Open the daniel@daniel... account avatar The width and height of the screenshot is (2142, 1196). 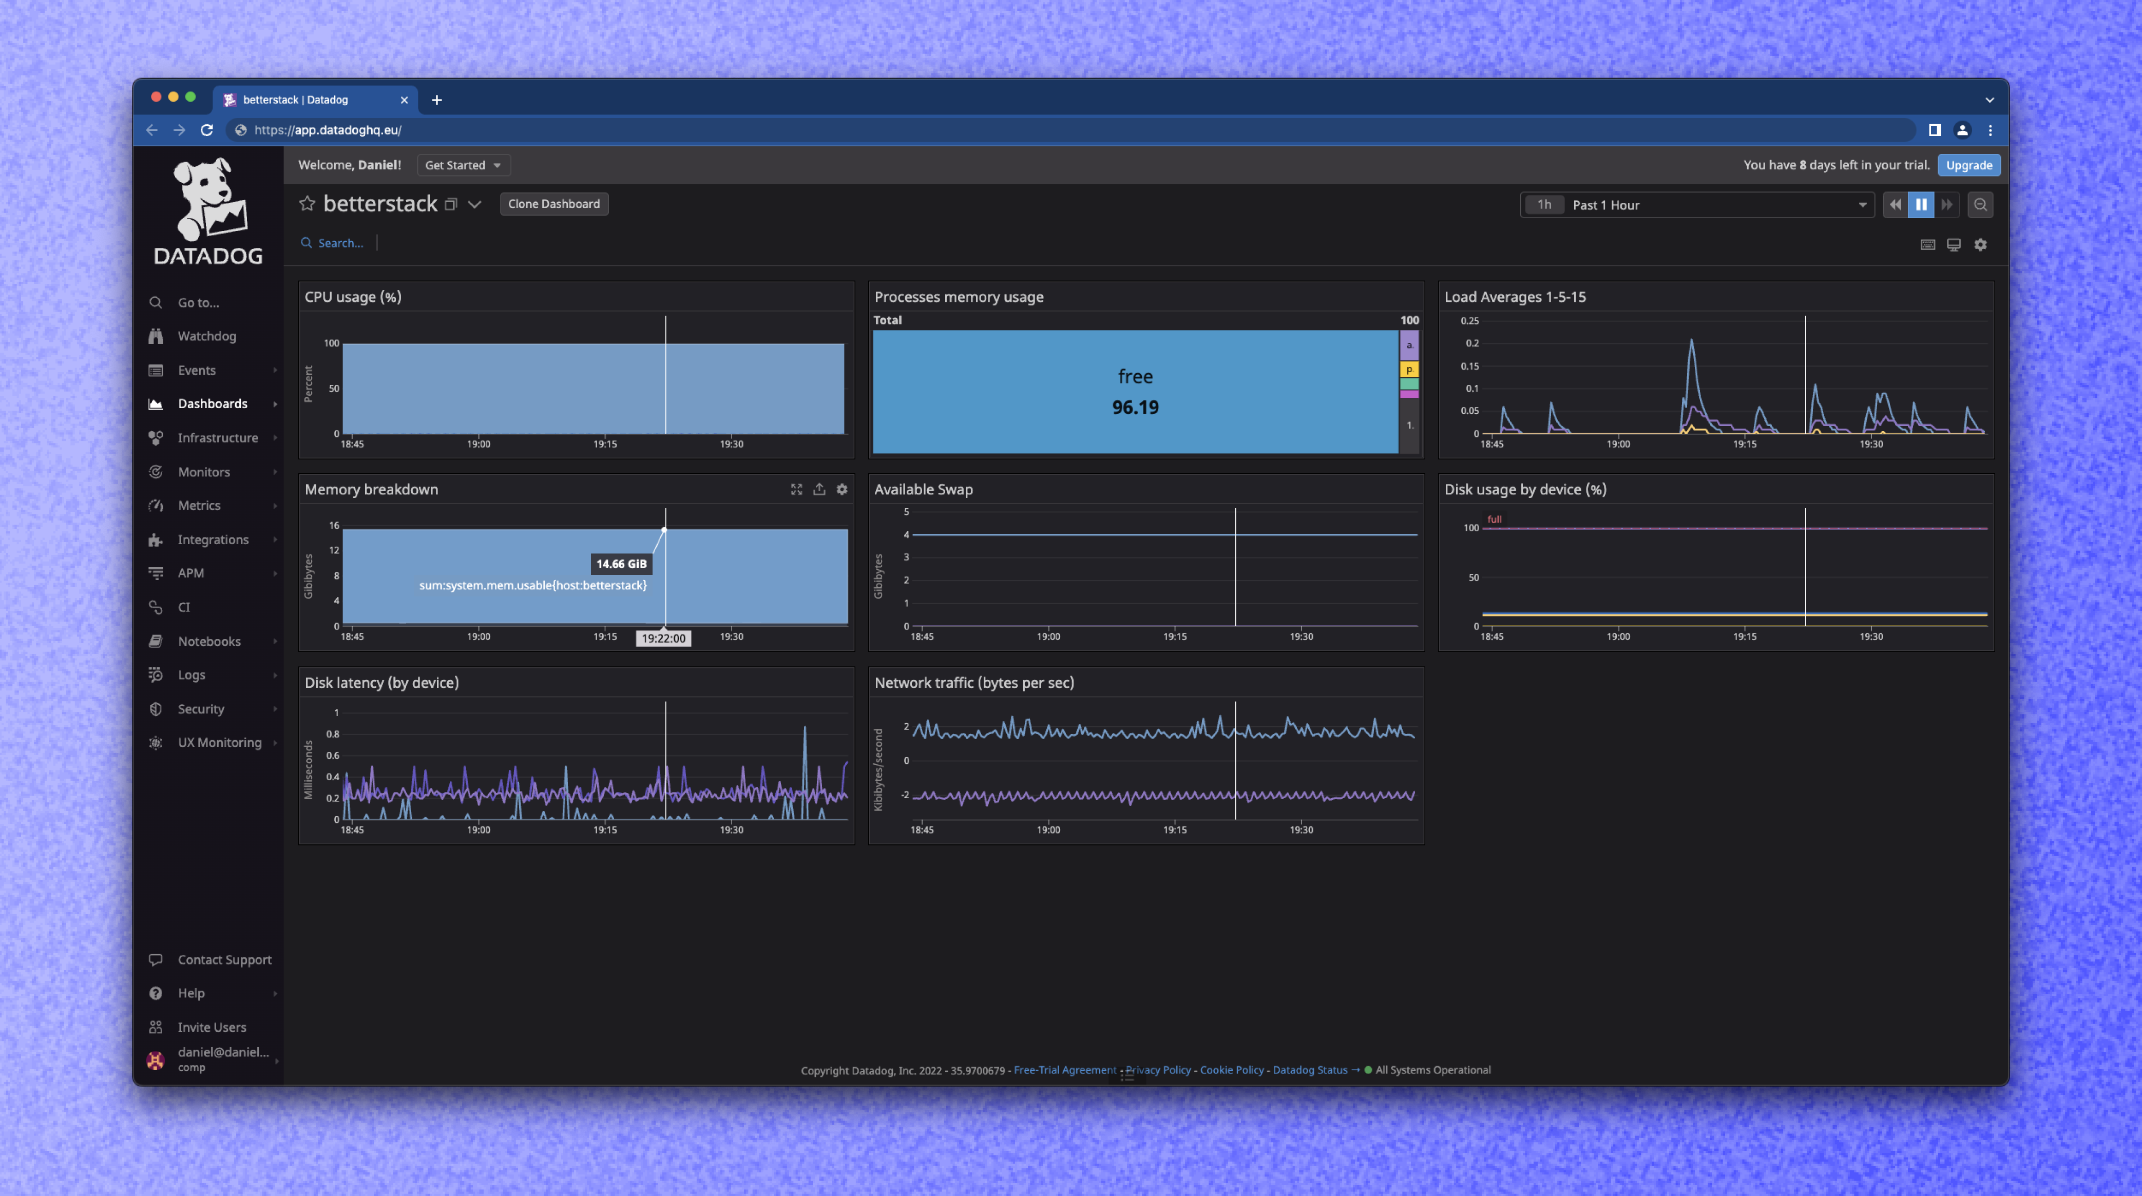(156, 1059)
